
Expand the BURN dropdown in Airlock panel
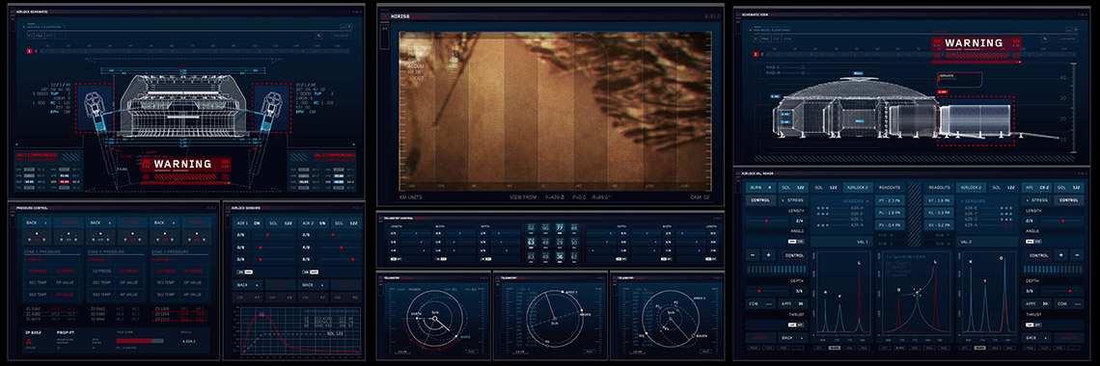click(760, 188)
